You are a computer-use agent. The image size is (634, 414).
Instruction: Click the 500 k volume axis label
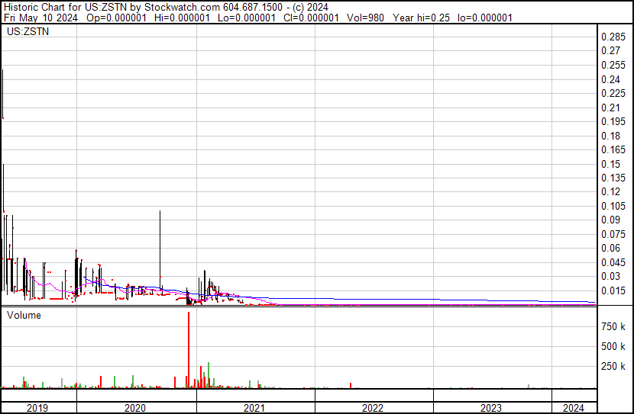pos(613,346)
